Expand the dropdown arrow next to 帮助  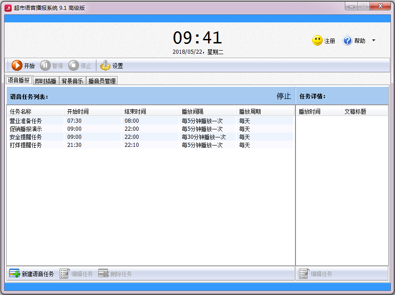tap(373, 40)
